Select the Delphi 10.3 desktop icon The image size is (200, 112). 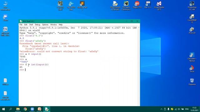(x=137, y=5)
